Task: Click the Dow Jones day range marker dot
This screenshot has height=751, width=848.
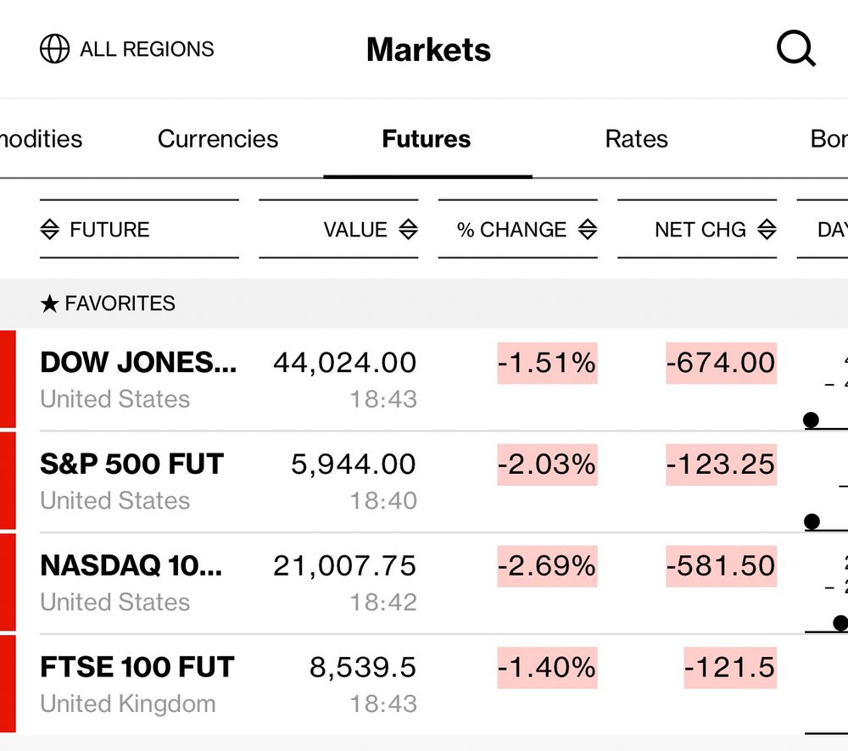Action: pyautogui.click(x=811, y=420)
